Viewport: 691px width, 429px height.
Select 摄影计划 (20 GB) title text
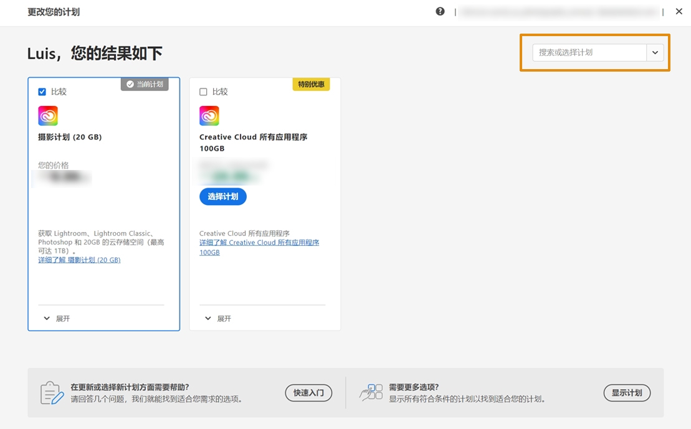[x=70, y=137]
